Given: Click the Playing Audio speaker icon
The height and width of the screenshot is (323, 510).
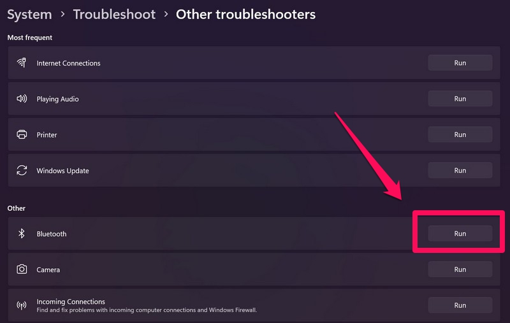Looking at the screenshot, I should click(x=22, y=99).
